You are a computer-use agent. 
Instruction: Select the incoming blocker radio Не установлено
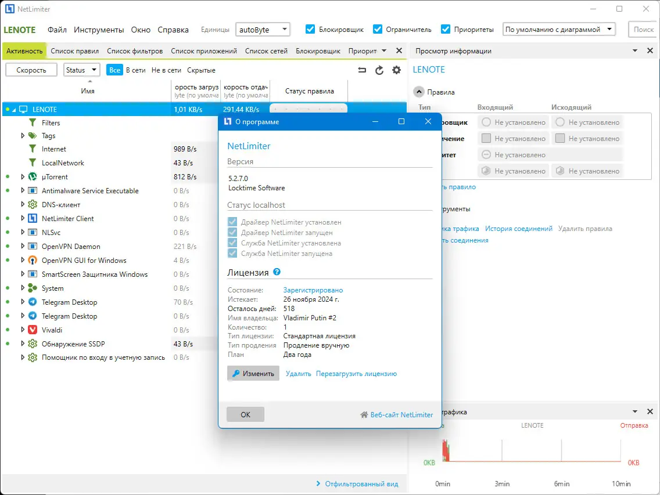pyautogui.click(x=486, y=122)
